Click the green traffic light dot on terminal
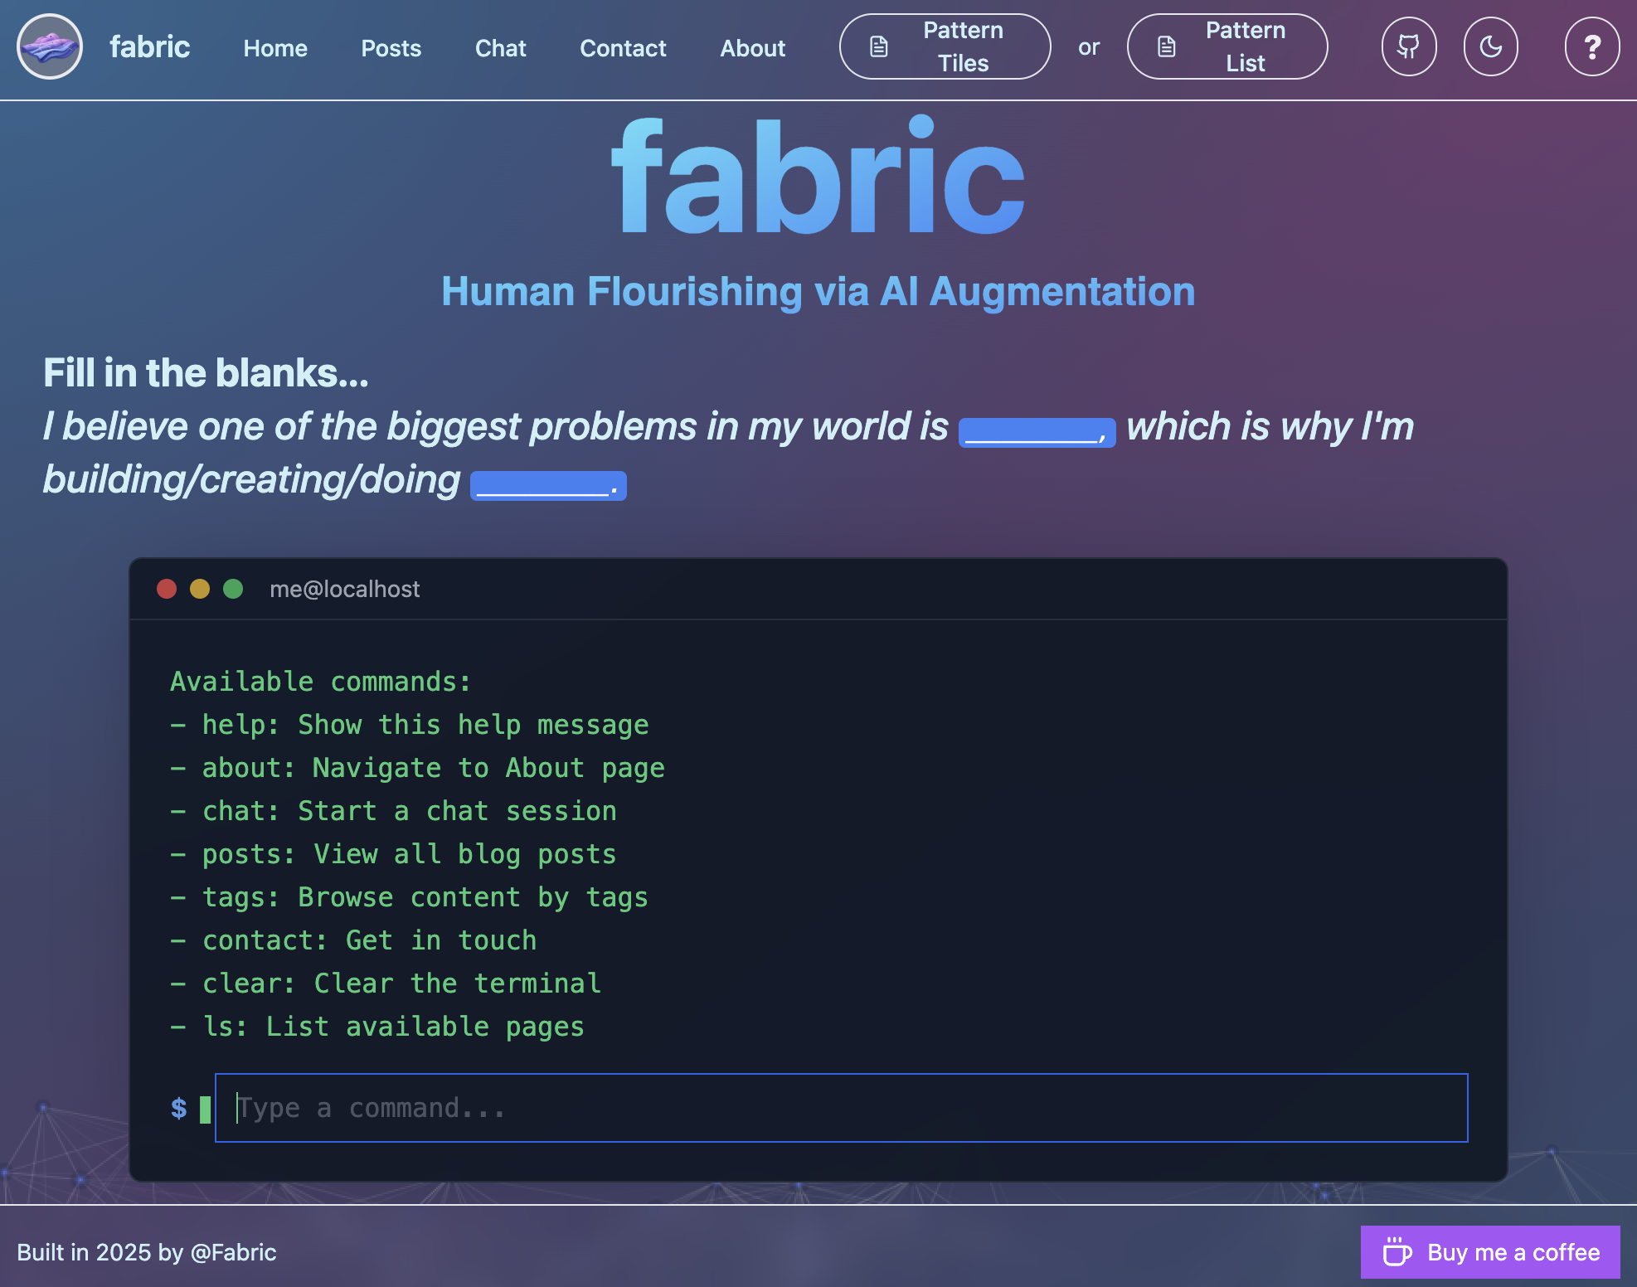Screen dimensions: 1637x1287 (x=233, y=589)
